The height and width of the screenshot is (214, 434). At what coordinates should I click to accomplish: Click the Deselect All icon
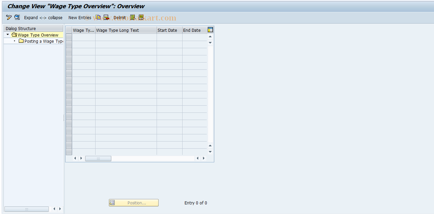pos(141,17)
